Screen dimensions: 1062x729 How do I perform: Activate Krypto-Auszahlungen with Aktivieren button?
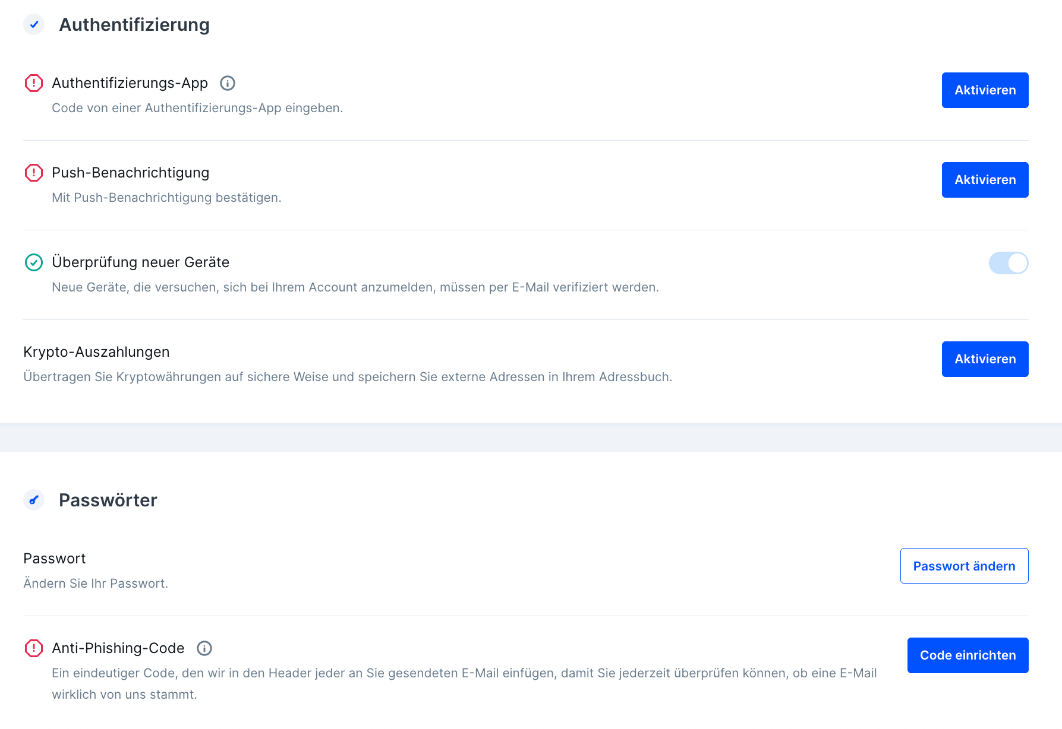[x=985, y=359]
